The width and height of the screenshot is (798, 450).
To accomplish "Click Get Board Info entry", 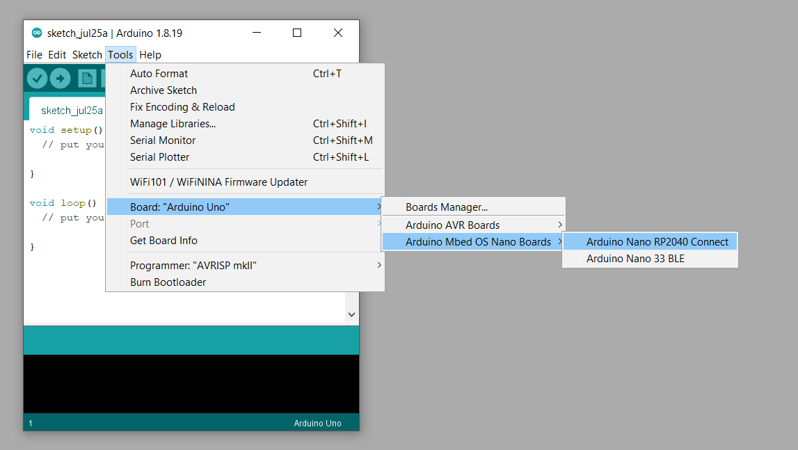I will click(163, 241).
